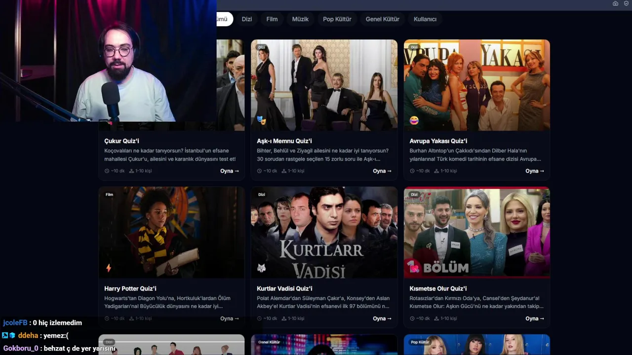
Task: Click the wolf emoji on Kurtlar Vadisi card
Action: pos(261,268)
